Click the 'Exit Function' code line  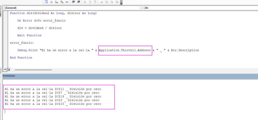pos(29,35)
